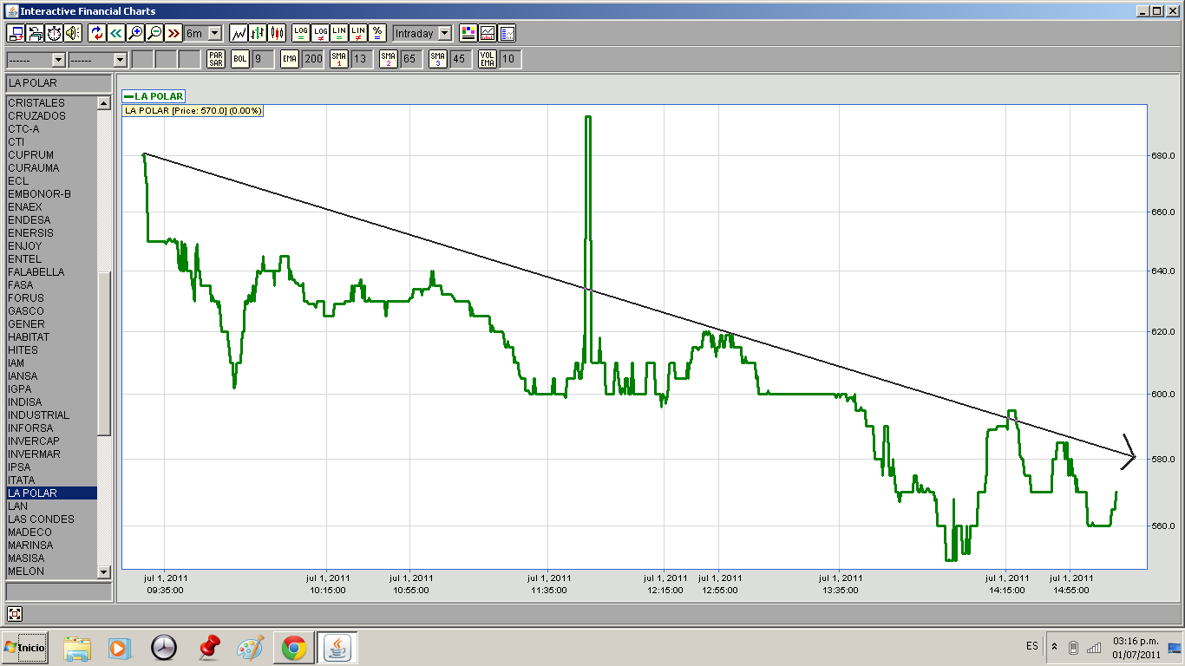
Task: Toggle the BOL Bollinger bands indicator
Action: 239,59
